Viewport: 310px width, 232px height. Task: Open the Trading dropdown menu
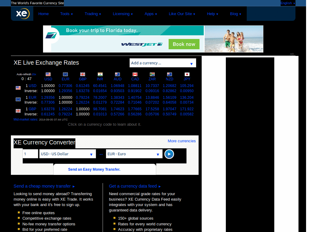tap(93, 14)
